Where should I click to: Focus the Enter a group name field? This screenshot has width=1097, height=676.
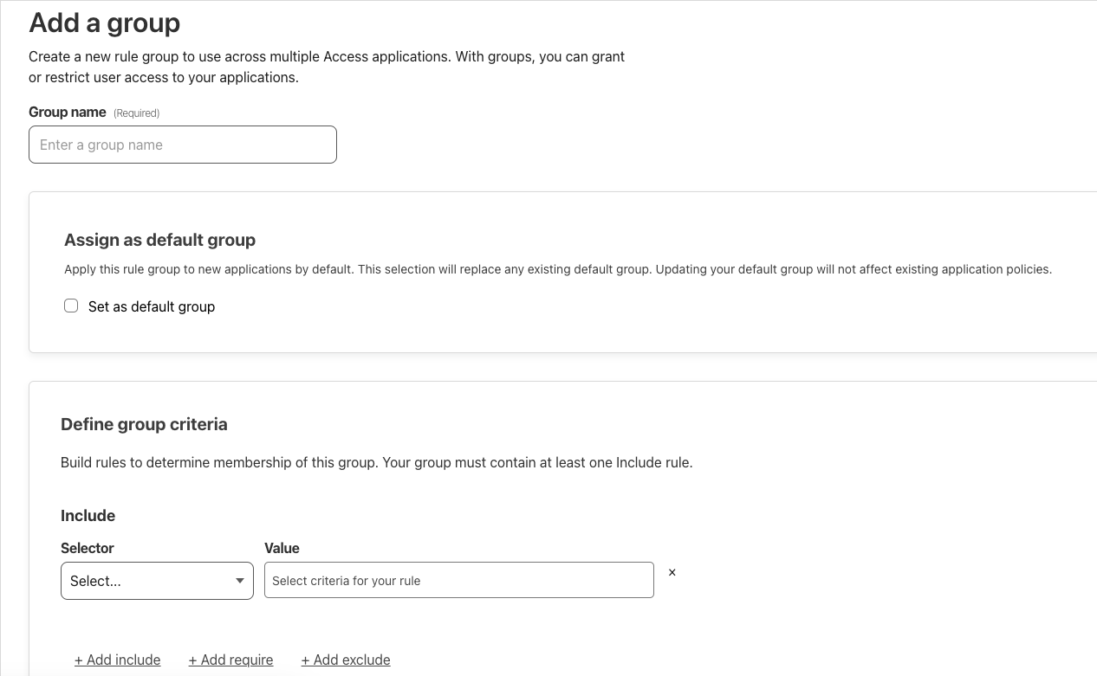click(x=182, y=145)
